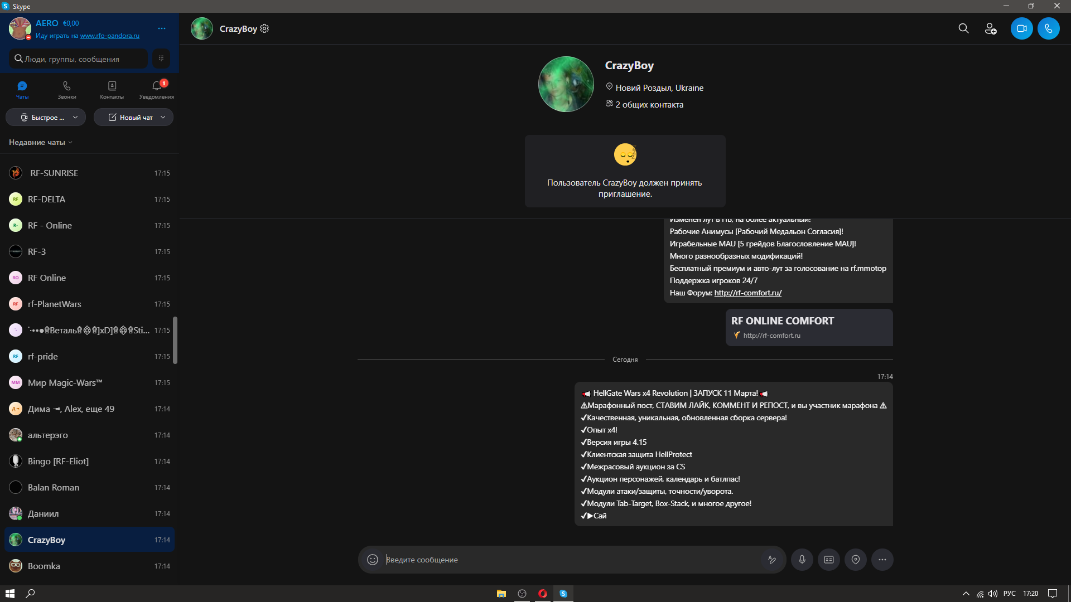Open the Мир Magic-Wars chat
This screenshot has width=1071, height=602.
point(89,382)
